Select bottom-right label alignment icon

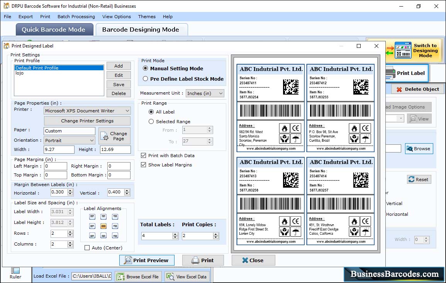point(115,236)
